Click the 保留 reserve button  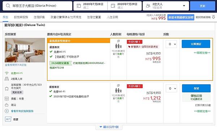[x=196, y=88]
